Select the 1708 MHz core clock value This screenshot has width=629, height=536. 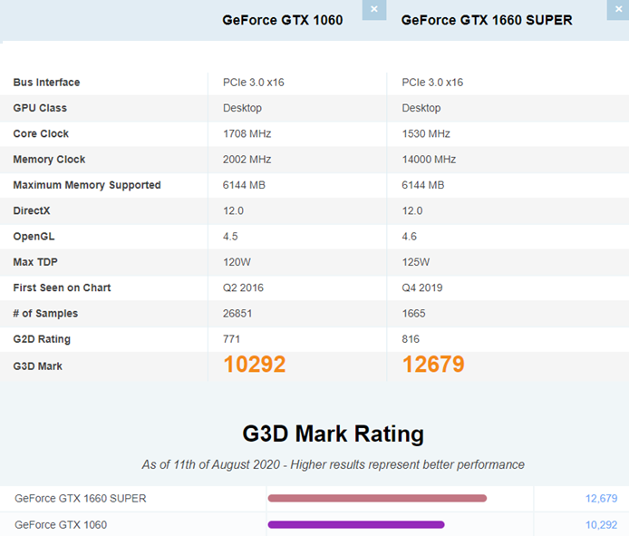pyautogui.click(x=247, y=133)
